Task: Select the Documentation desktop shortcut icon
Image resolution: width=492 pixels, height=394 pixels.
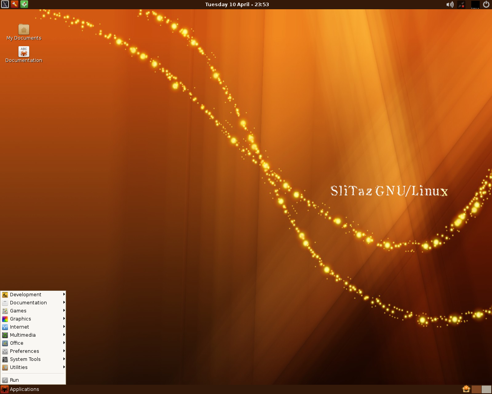Action: pyautogui.click(x=24, y=55)
